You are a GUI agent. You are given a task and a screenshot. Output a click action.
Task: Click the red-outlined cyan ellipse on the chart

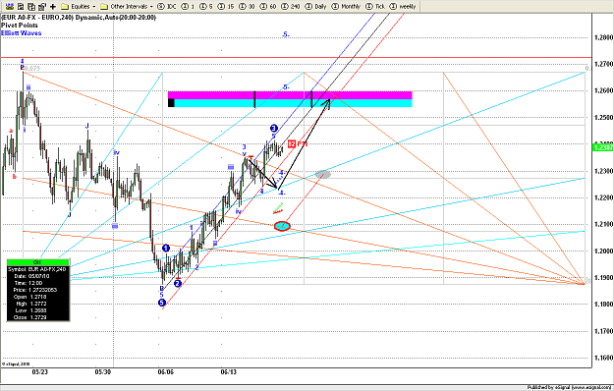click(282, 226)
